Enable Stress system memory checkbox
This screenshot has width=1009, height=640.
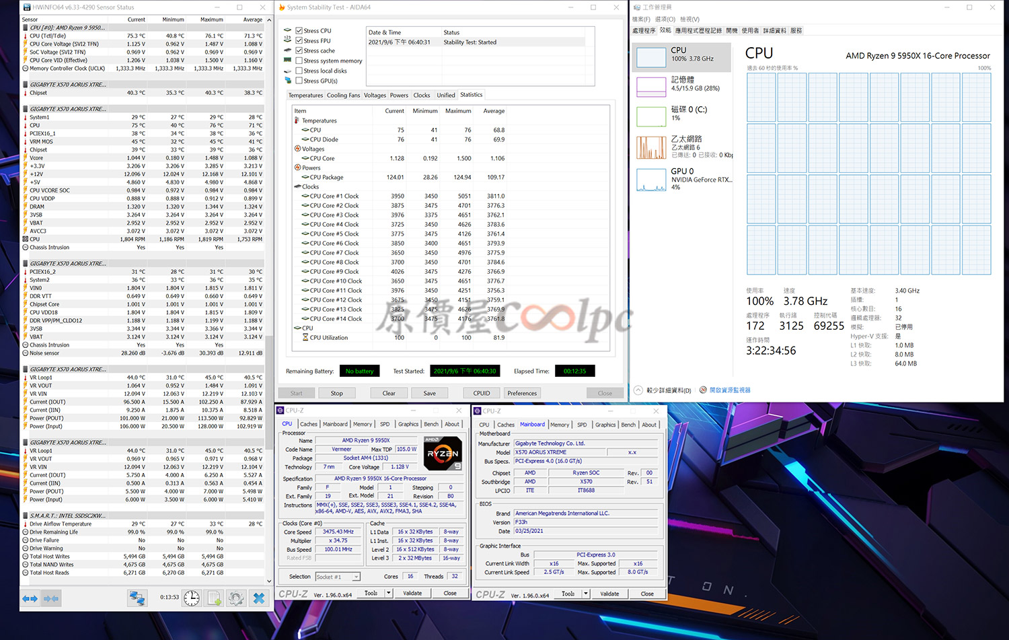tap(299, 61)
